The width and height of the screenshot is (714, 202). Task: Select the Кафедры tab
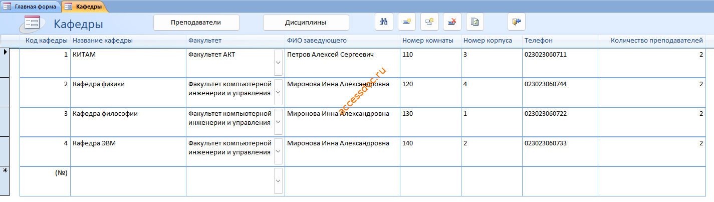[x=84, y=7]
